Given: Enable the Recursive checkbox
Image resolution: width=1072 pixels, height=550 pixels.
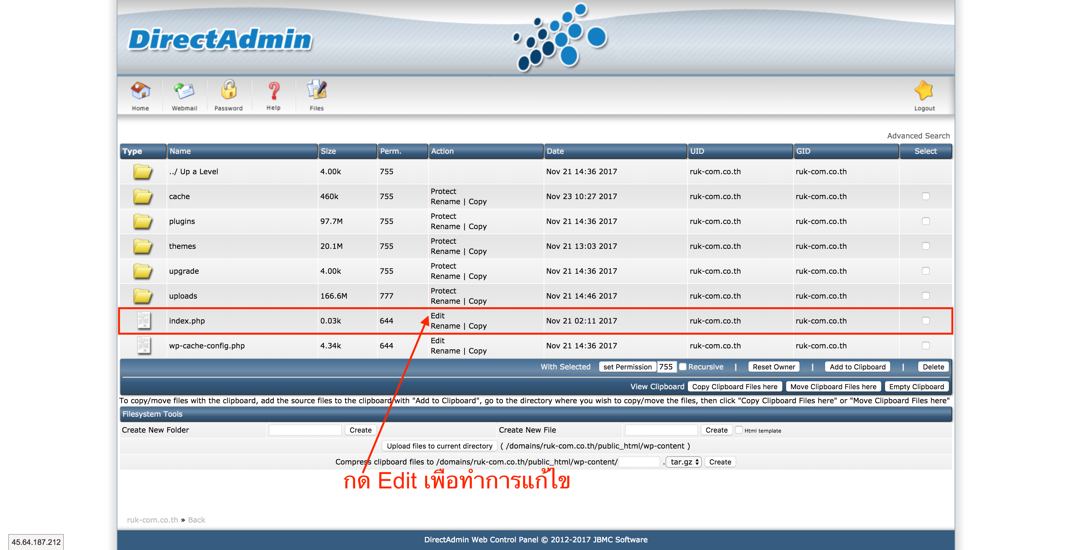Looking at the screenshot, I should pyautogui.click(x=682, y=367).
